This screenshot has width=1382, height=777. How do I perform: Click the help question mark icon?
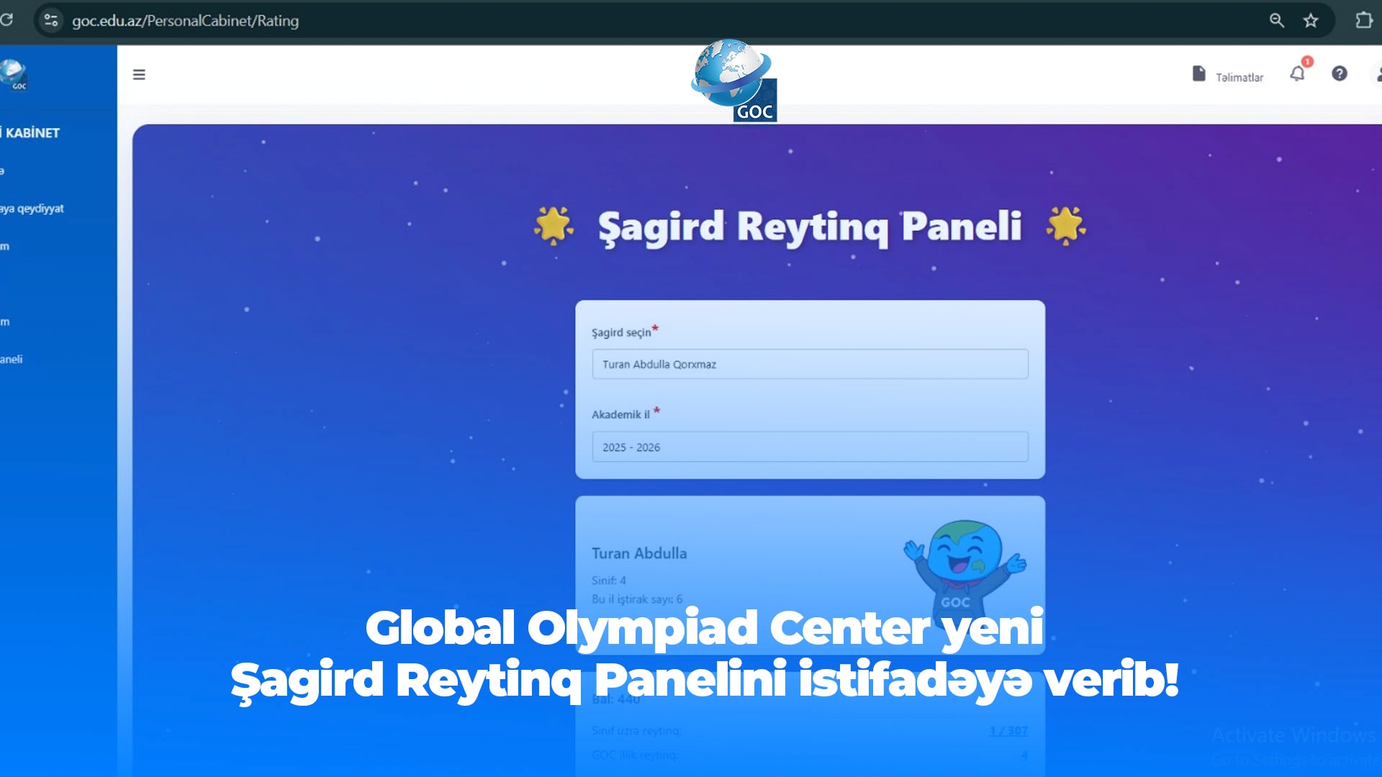tap(1339, 73)
